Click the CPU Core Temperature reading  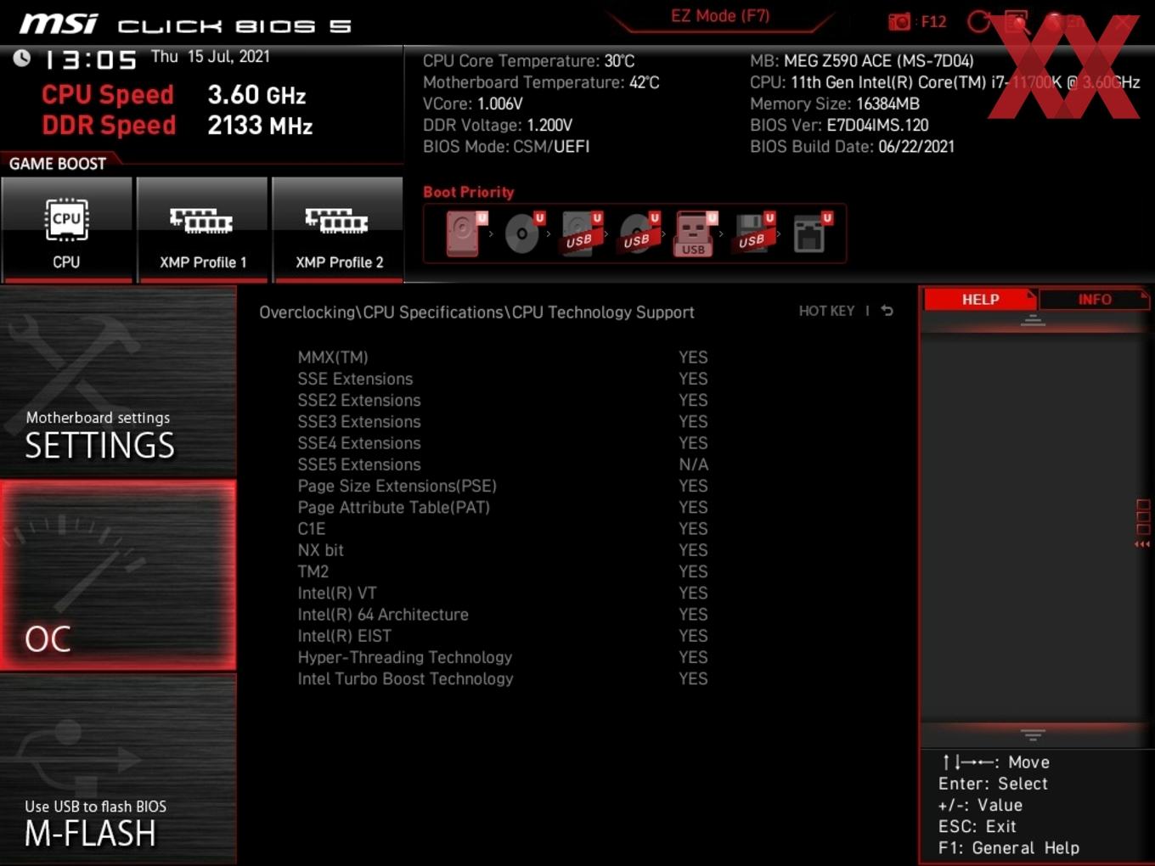click(x=528, y=61)
